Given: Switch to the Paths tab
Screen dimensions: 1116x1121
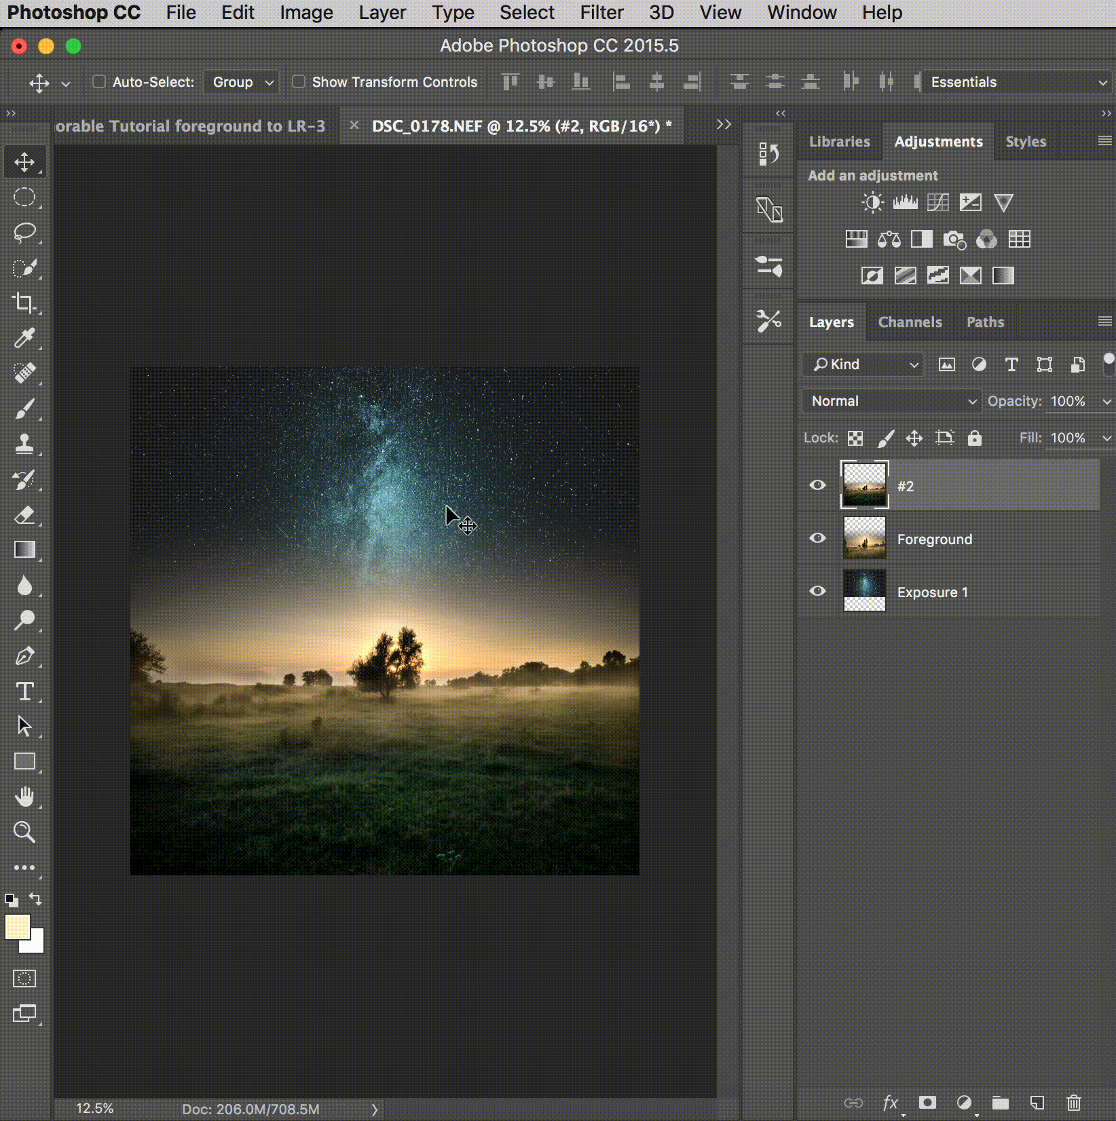Looking at the screenshot, I should (985, 322).
